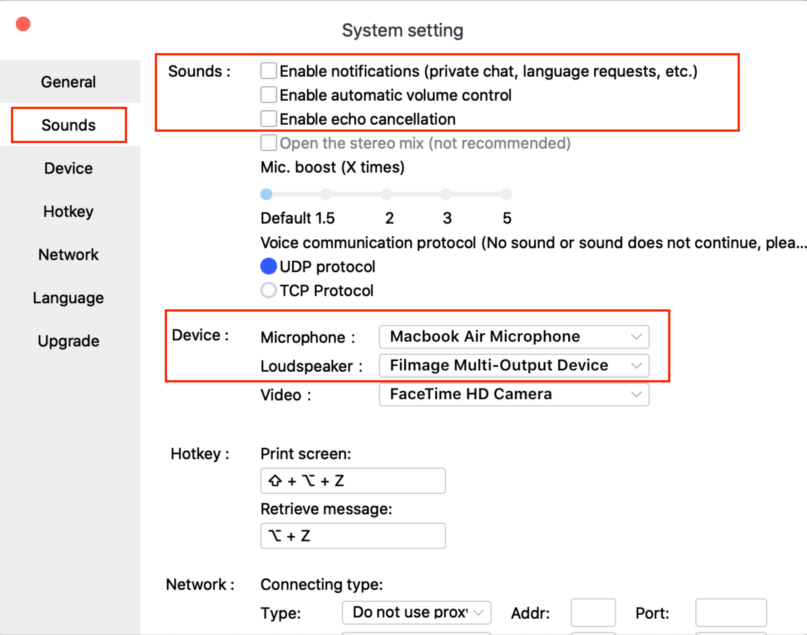
Task: Toggle Open the stereo mix checkbox
Action: (269, 143)
